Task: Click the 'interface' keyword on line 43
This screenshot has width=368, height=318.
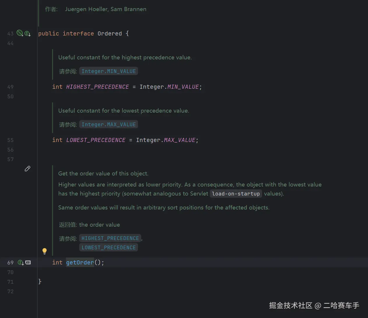Action: (x=78, y=33)
